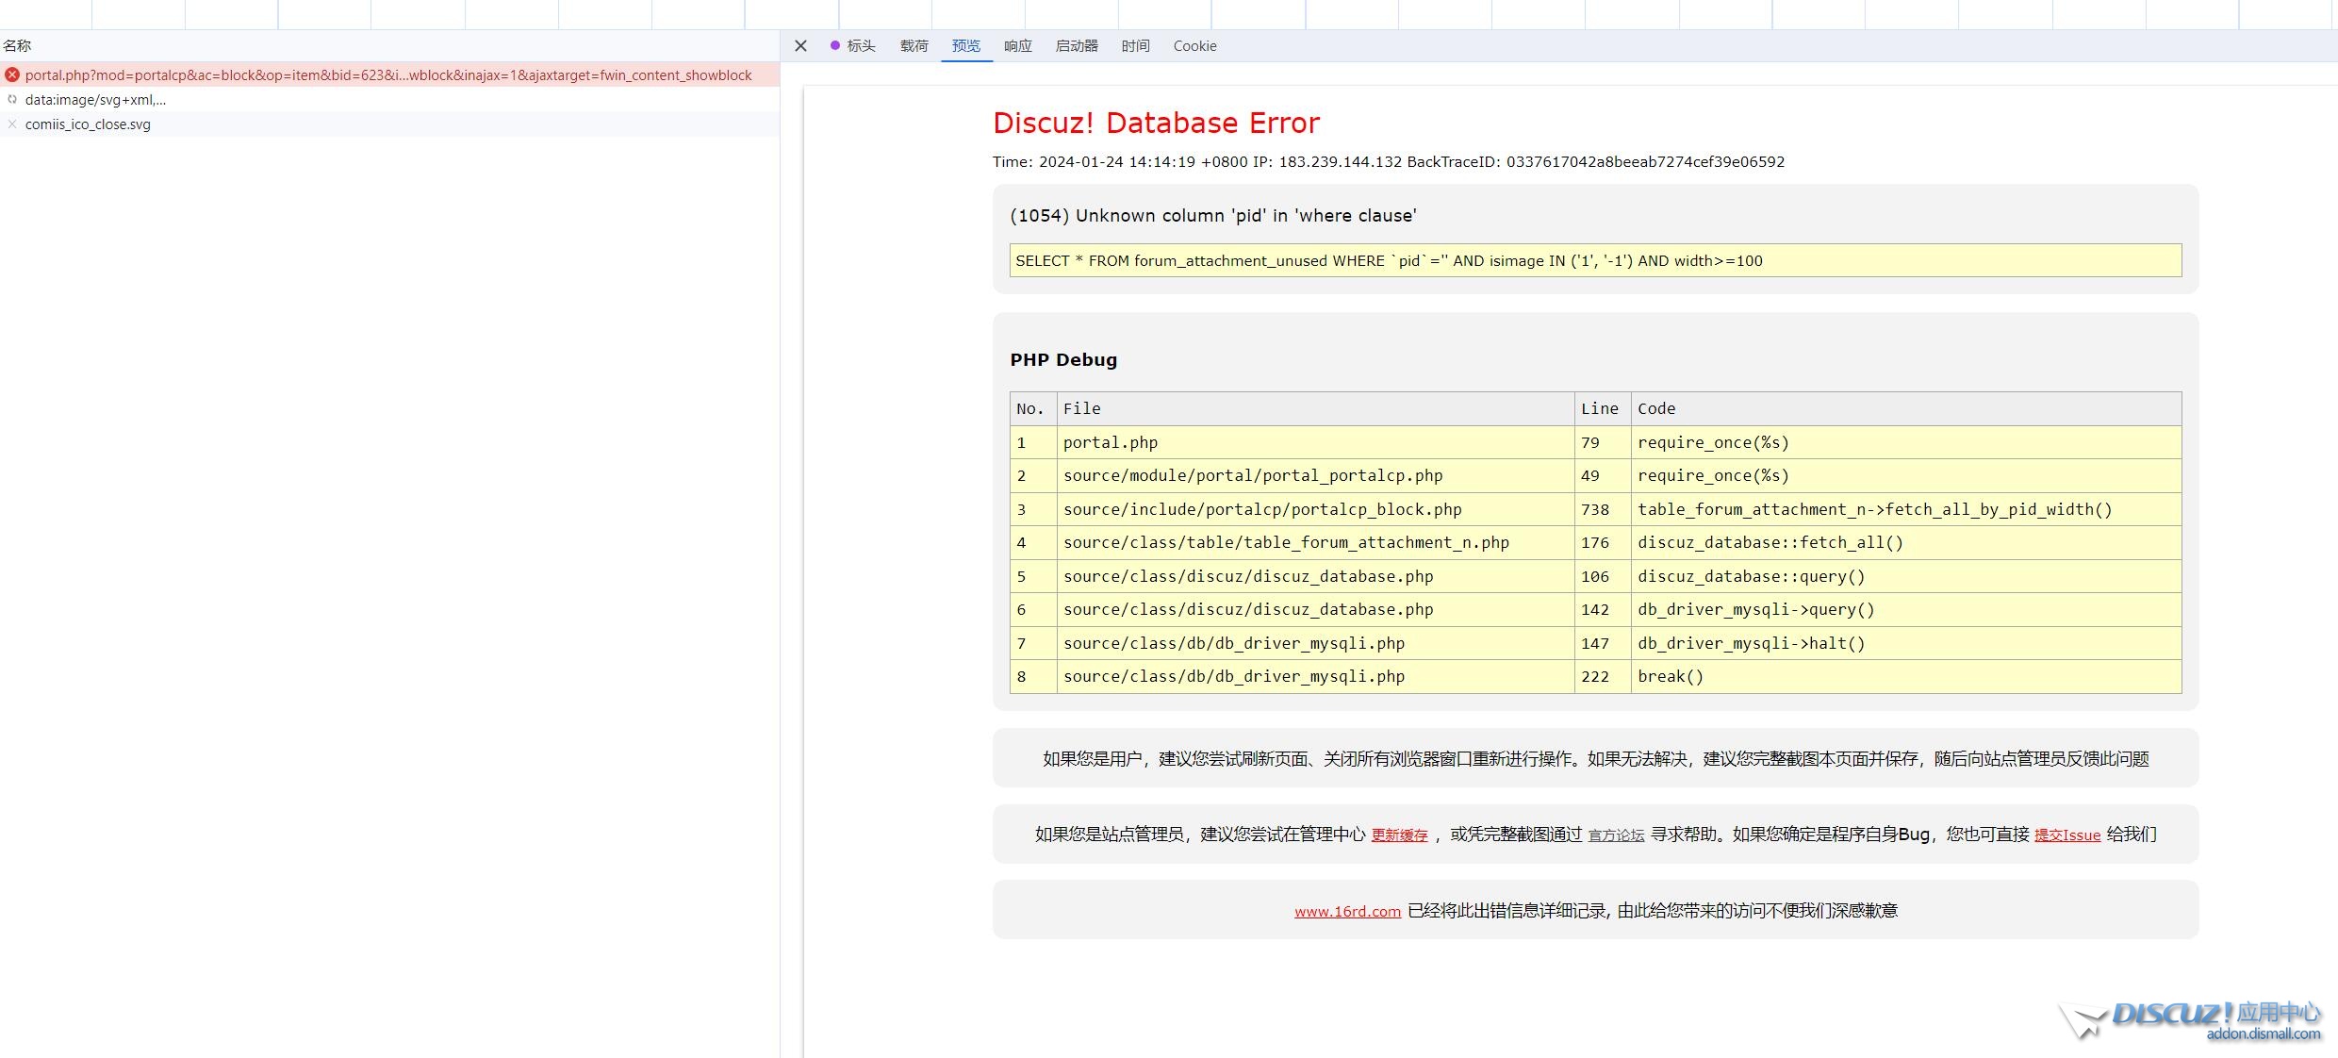Click source/include/portalcp/portalcp_block.php cell
Image resolution: width=2338 pixels, height=1058 pixels.
[x=1315, y=509]
